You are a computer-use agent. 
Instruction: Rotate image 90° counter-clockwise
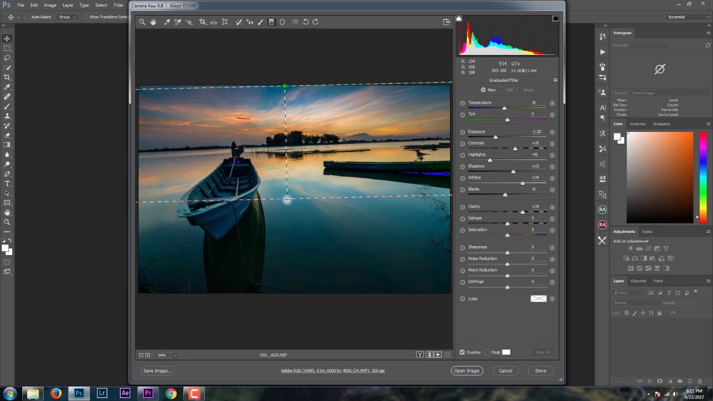(x=306, y=22)
